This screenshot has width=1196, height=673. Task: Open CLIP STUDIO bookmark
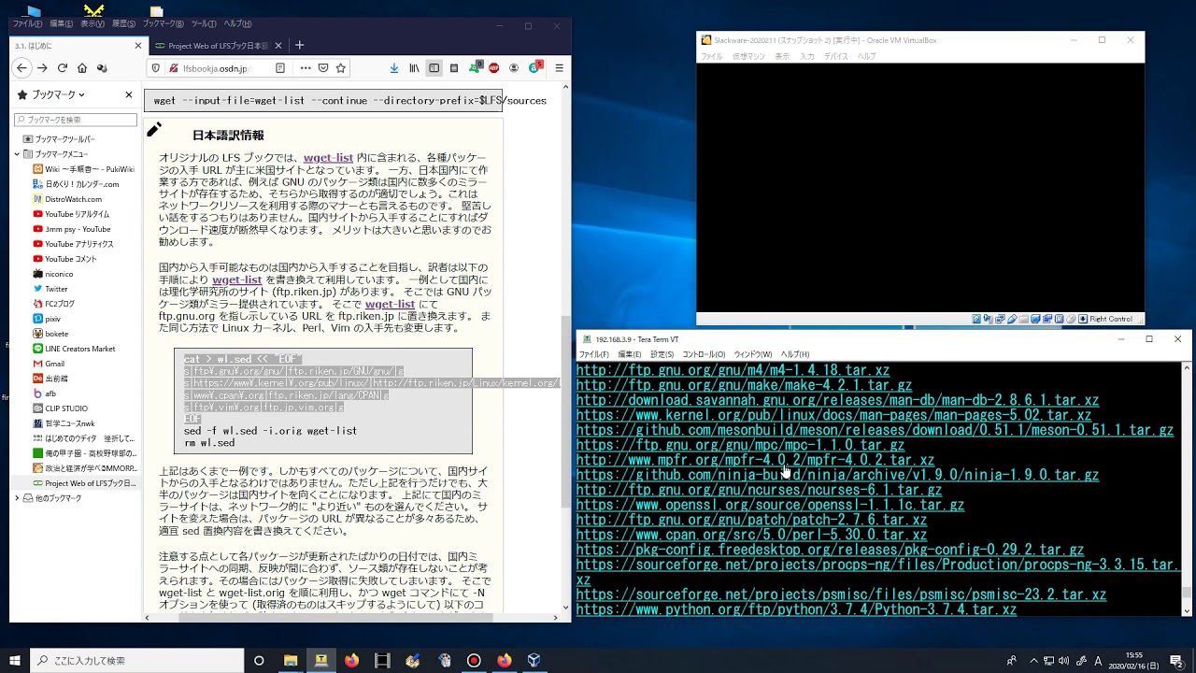[x=66, y=408]
